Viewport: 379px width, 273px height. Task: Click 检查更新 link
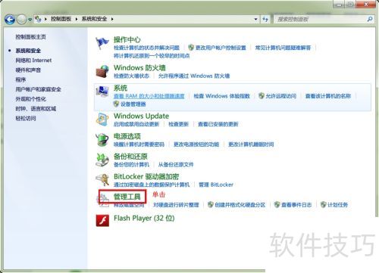click(x=179, y=124)
